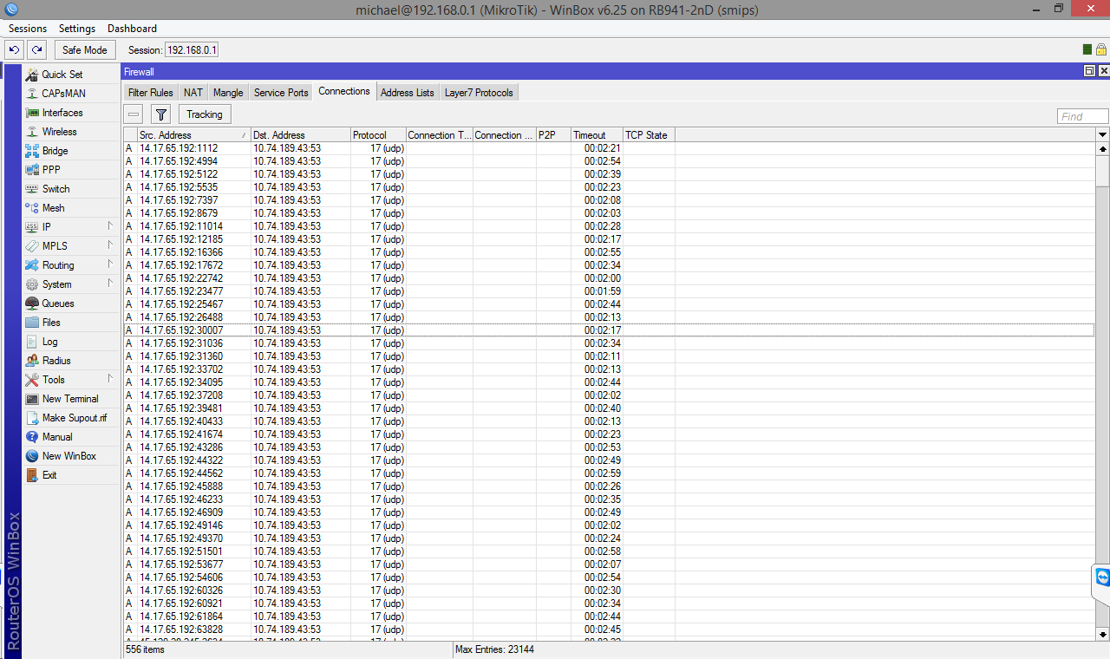Switch to the Address Lists tab

[x=407, y=93]
